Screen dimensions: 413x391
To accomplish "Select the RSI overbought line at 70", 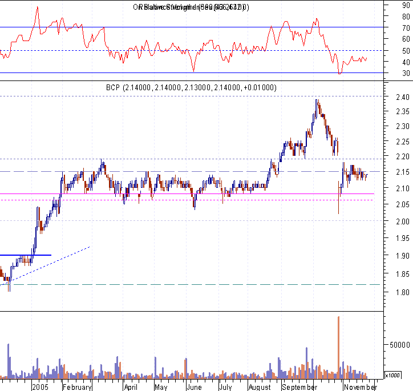I will click(x=192, y=27).
